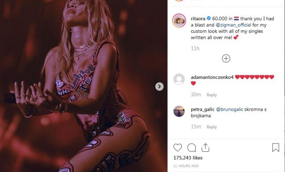This screenshot has height=172, width=285.
Task: Go to next photo using arrow chevron
Action: tap(159, 86)
